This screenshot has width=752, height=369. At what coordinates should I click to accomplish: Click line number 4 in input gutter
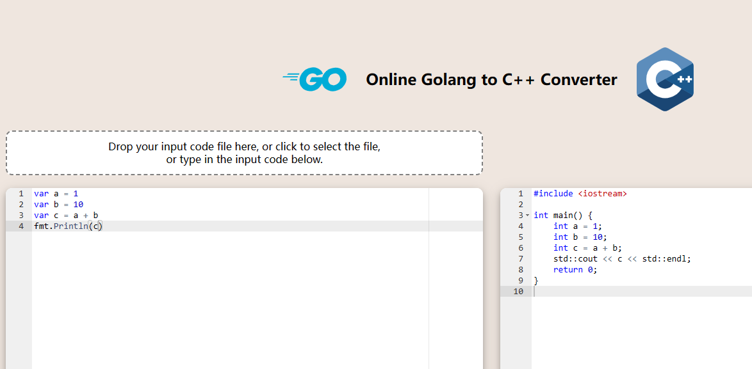coord(21,226)
